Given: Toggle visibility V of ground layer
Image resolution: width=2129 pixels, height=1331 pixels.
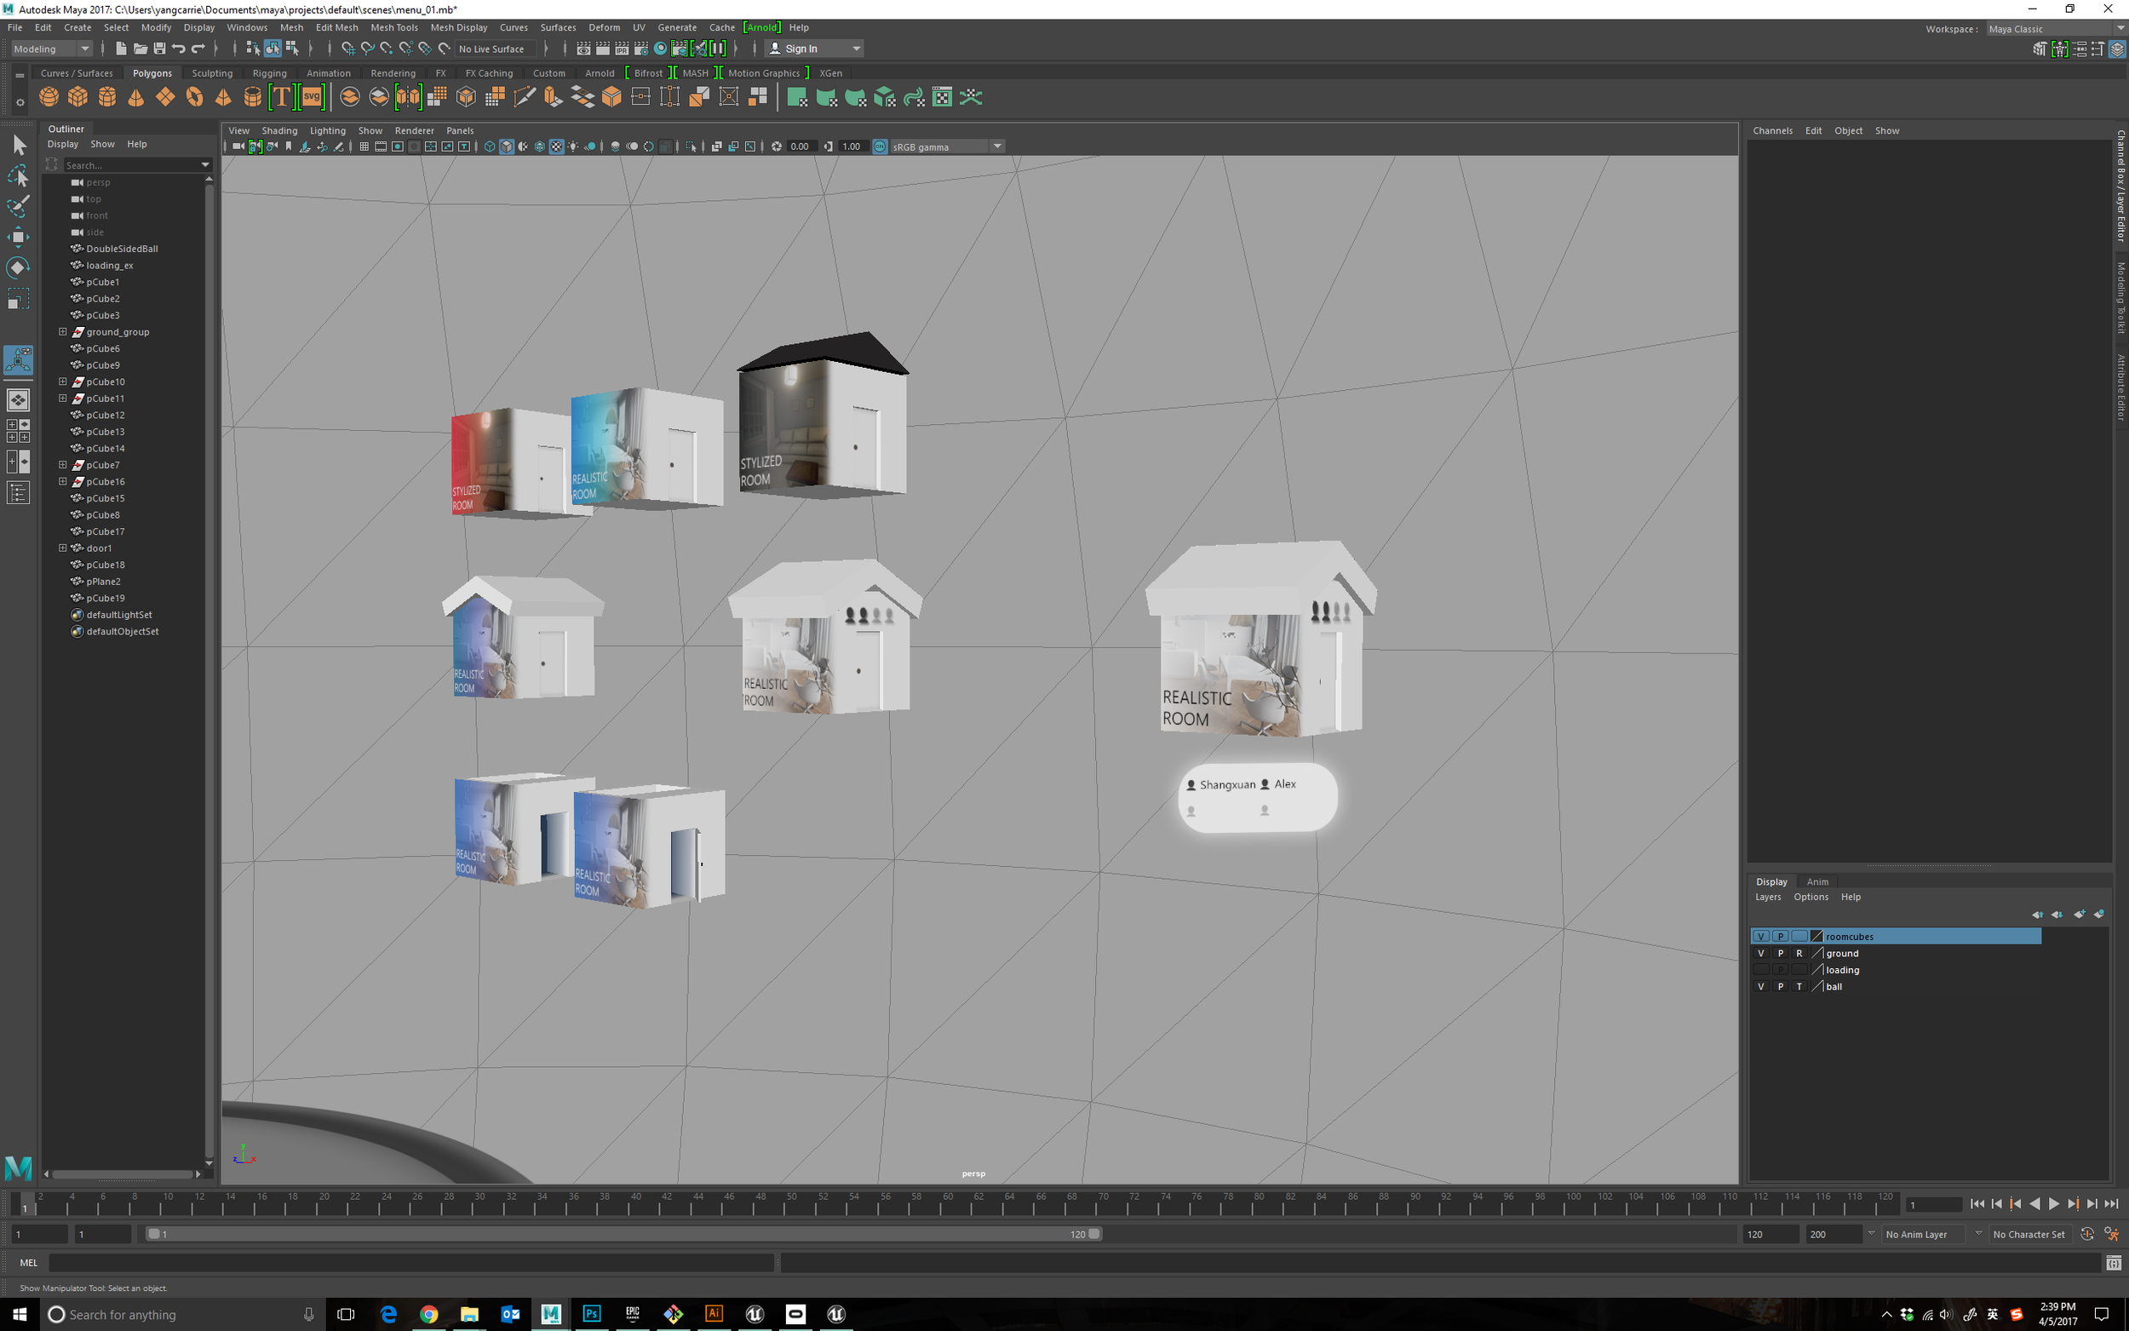Looking at the screenshot, I should 1760,952.
